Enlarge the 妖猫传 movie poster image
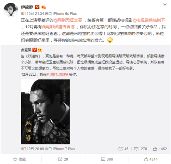This screenshot has width=171, height=164. (x=45, y=112)
